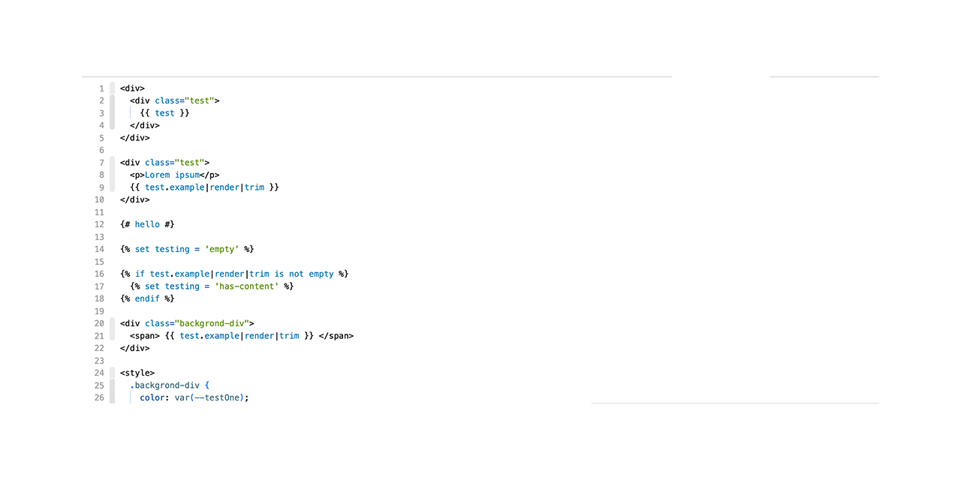Click the .backgrond-div selector on line 25

(x=165, y=385)
